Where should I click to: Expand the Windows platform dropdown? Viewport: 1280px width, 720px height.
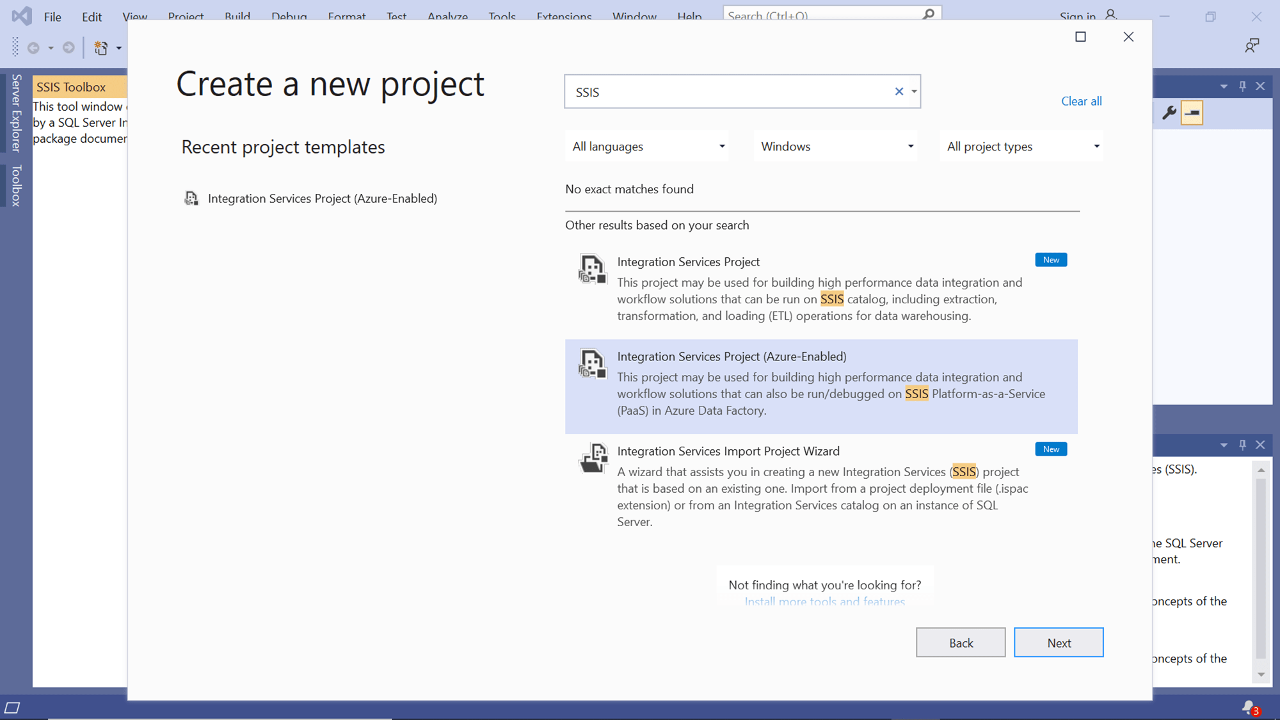pos(835,146)
